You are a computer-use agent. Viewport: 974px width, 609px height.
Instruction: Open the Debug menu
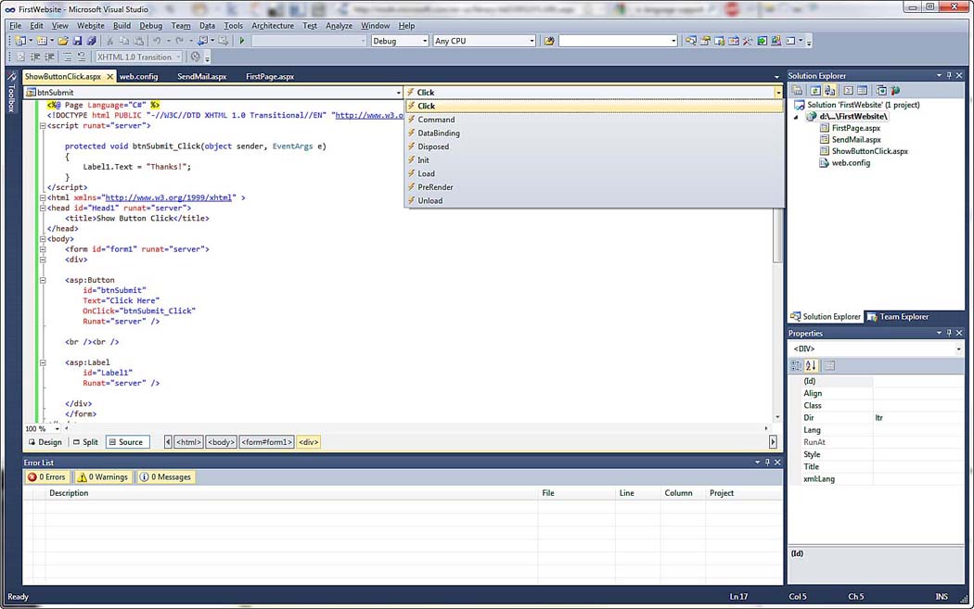150,25
